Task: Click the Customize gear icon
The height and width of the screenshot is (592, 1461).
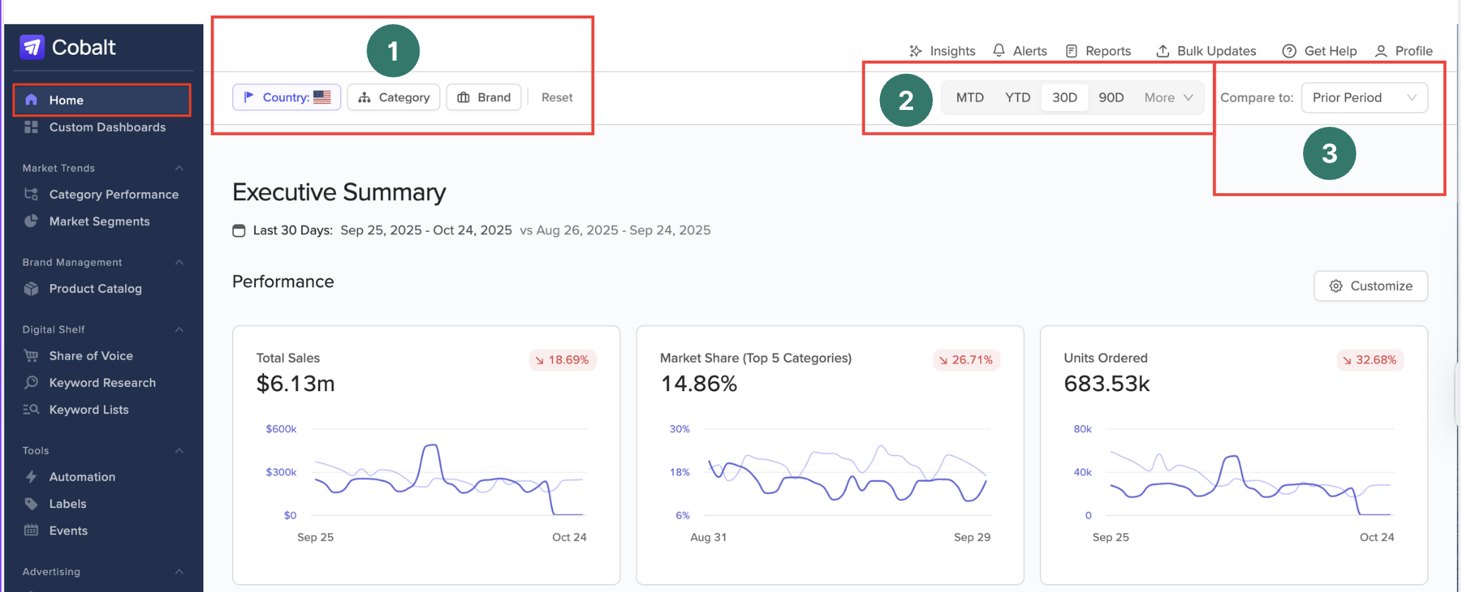Action: pyautogui.click(x=1335, y=286)
